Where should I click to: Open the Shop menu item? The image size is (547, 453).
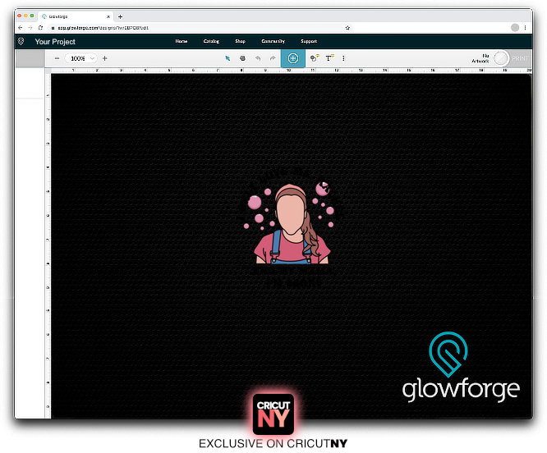(x=240, y=41)
